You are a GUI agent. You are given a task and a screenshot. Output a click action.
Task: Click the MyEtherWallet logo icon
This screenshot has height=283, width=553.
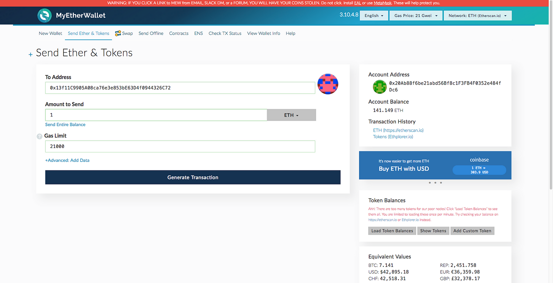coord(44,16)
